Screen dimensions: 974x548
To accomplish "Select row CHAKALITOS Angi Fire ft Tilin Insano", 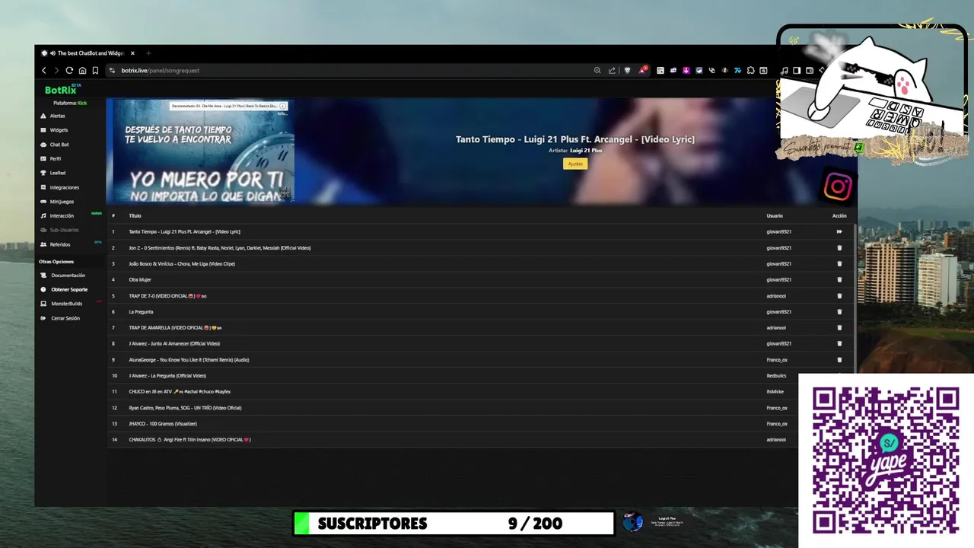I will (x=479, y=439).
